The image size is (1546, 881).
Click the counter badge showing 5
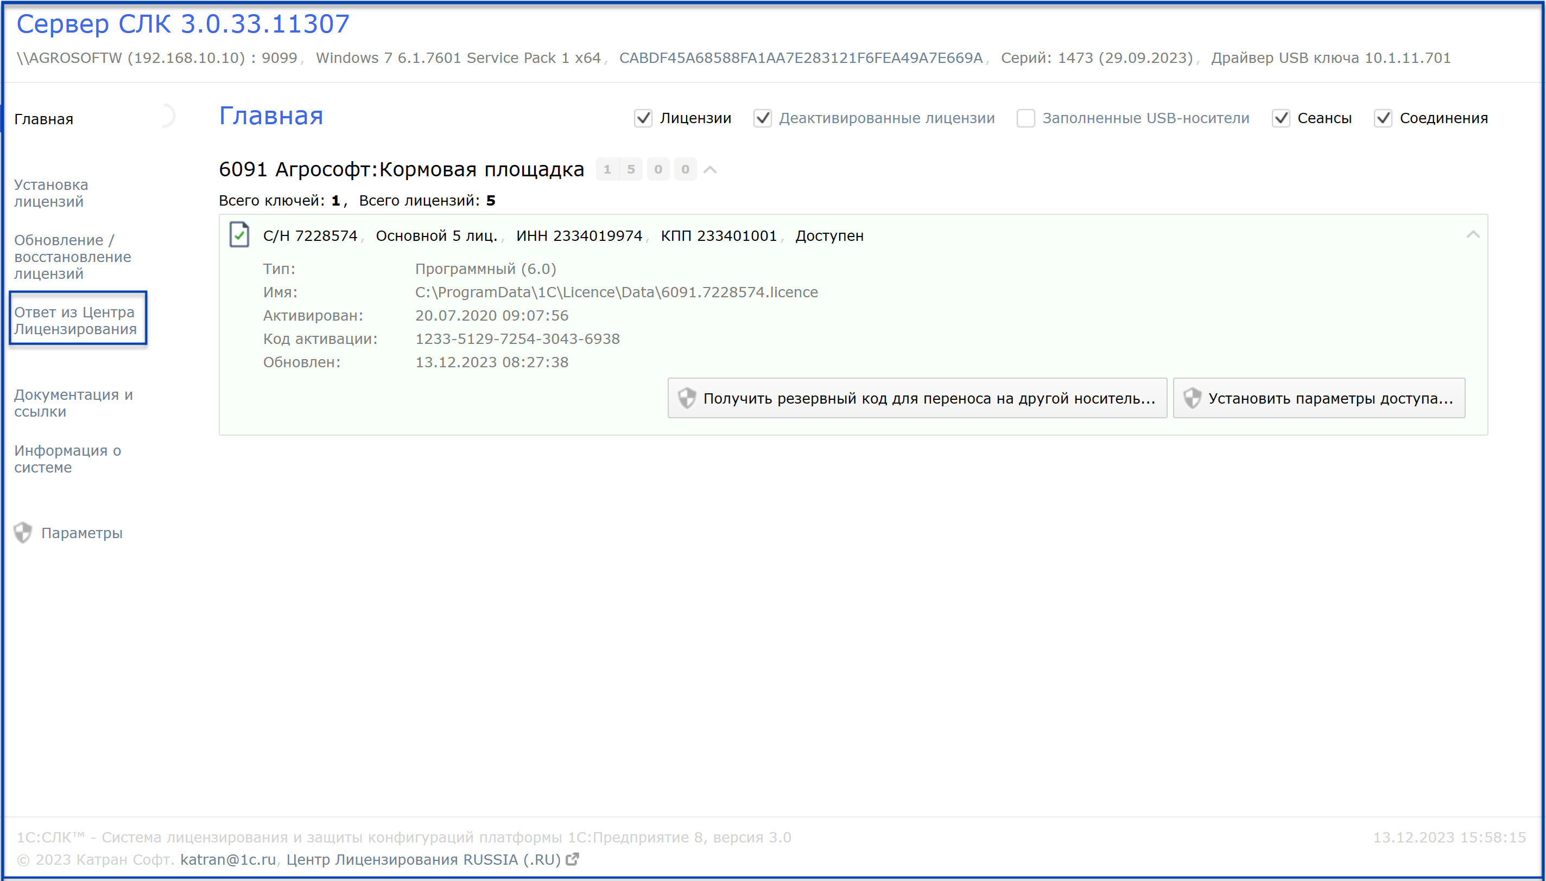click(631, 169)
